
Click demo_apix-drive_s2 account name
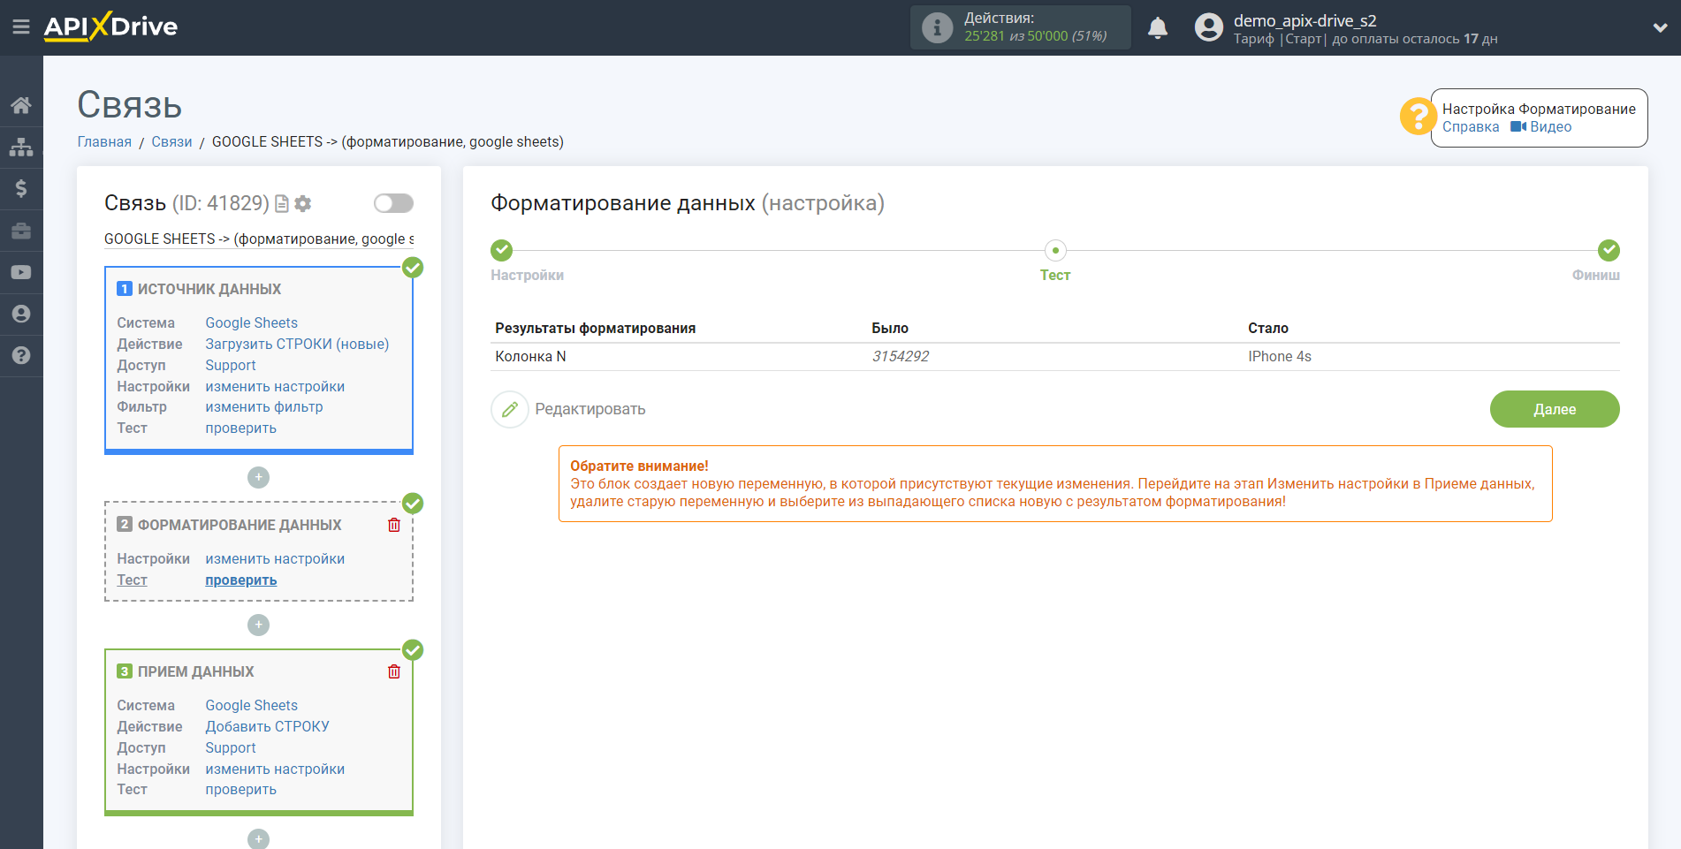pos(1304,20)
